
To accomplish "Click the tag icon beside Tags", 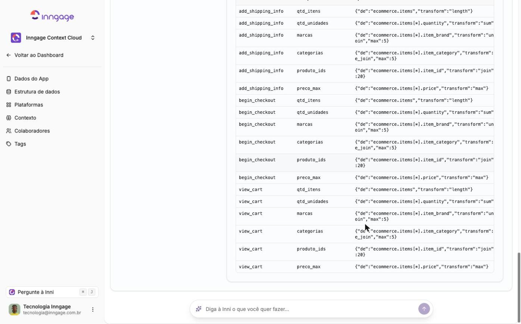I will coord(9,144).
